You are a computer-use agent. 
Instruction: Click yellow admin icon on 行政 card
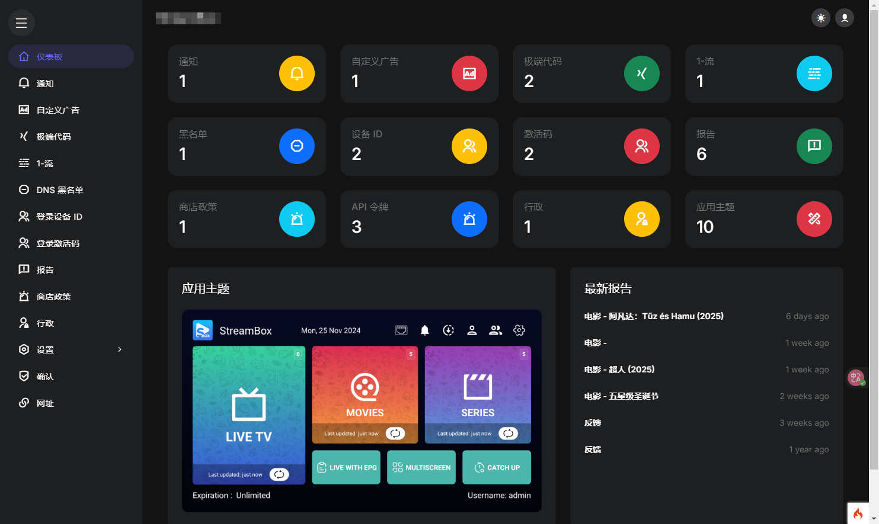coord(642,219)
